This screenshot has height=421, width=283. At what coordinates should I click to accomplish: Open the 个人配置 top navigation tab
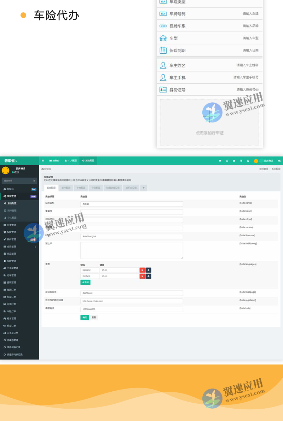click(71, 161)
